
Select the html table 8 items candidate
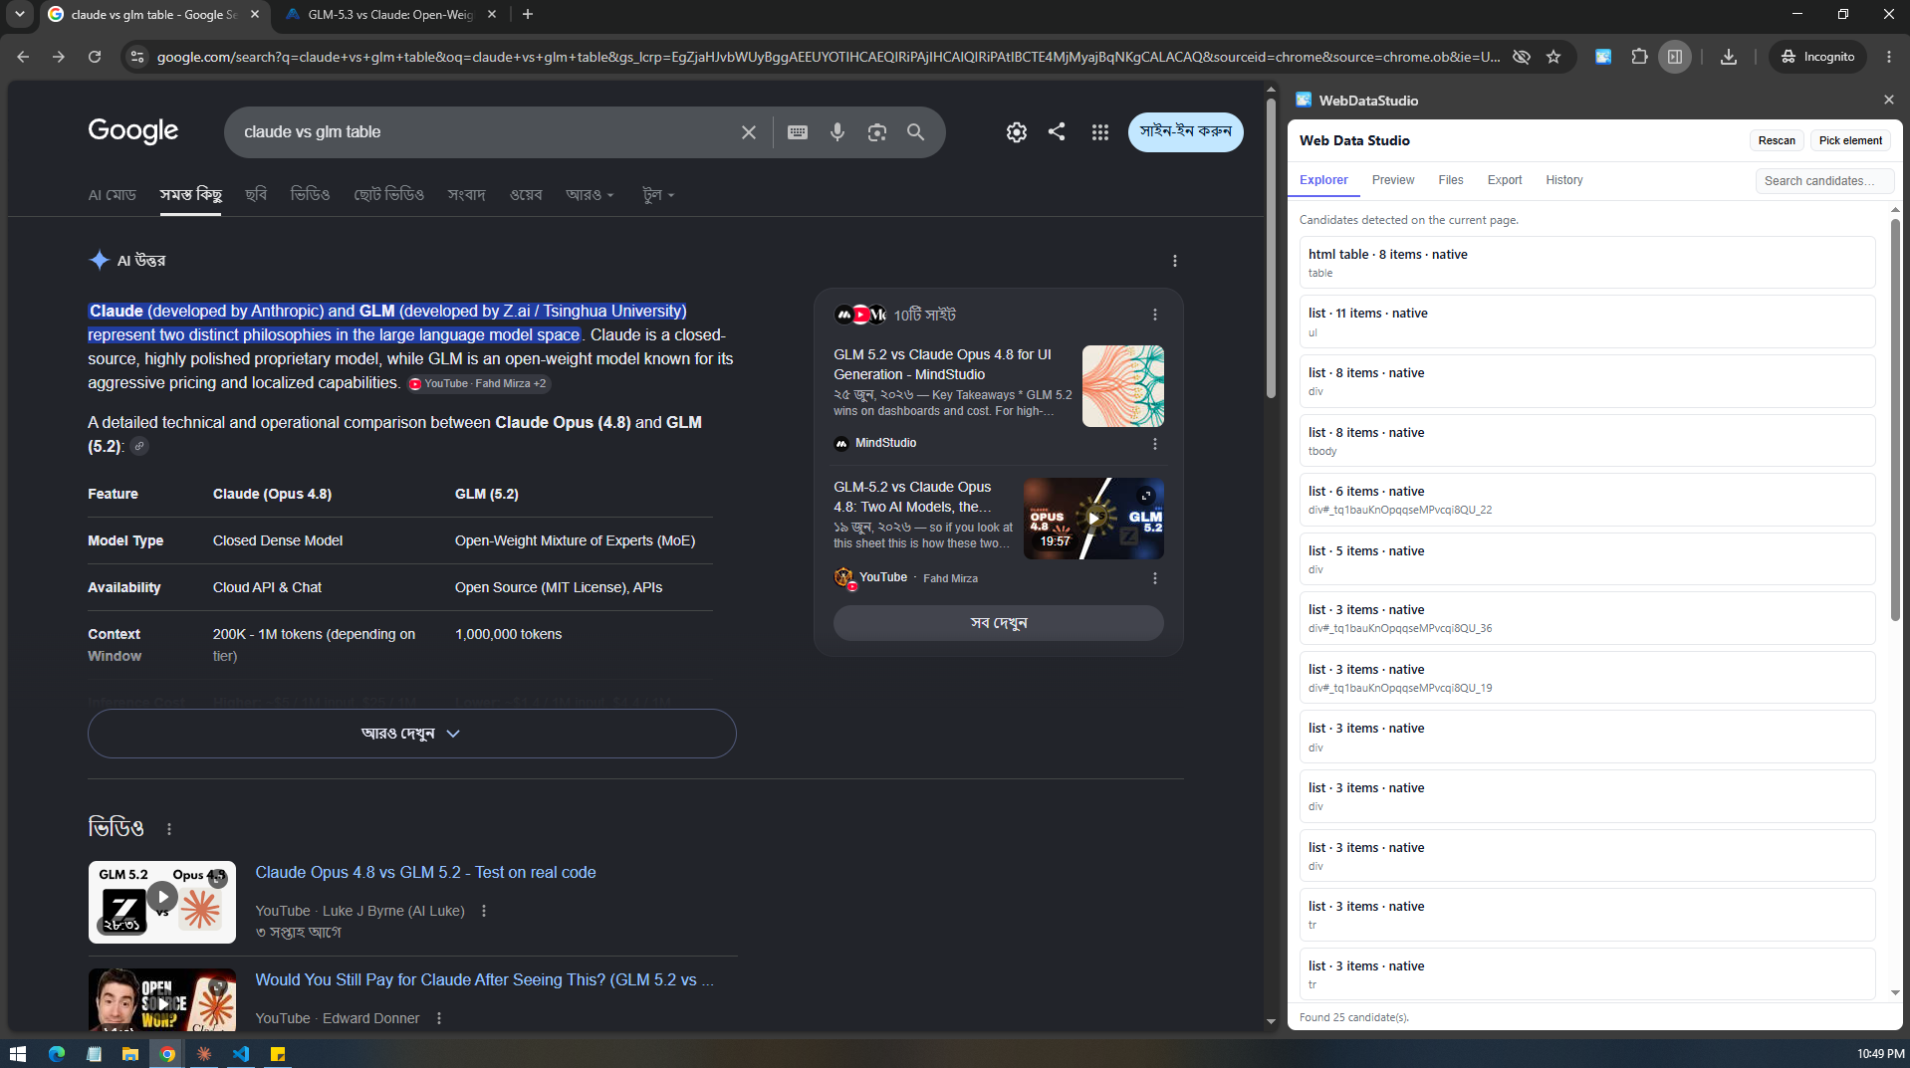[1586, 263]
